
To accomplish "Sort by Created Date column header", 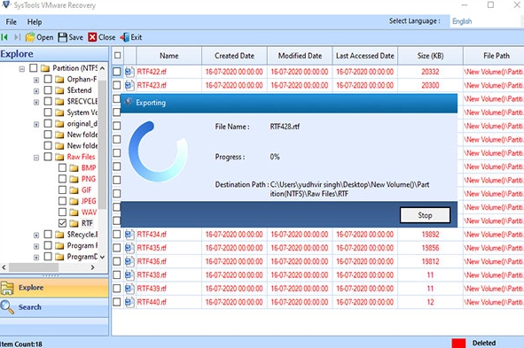I will pos(234,56).
